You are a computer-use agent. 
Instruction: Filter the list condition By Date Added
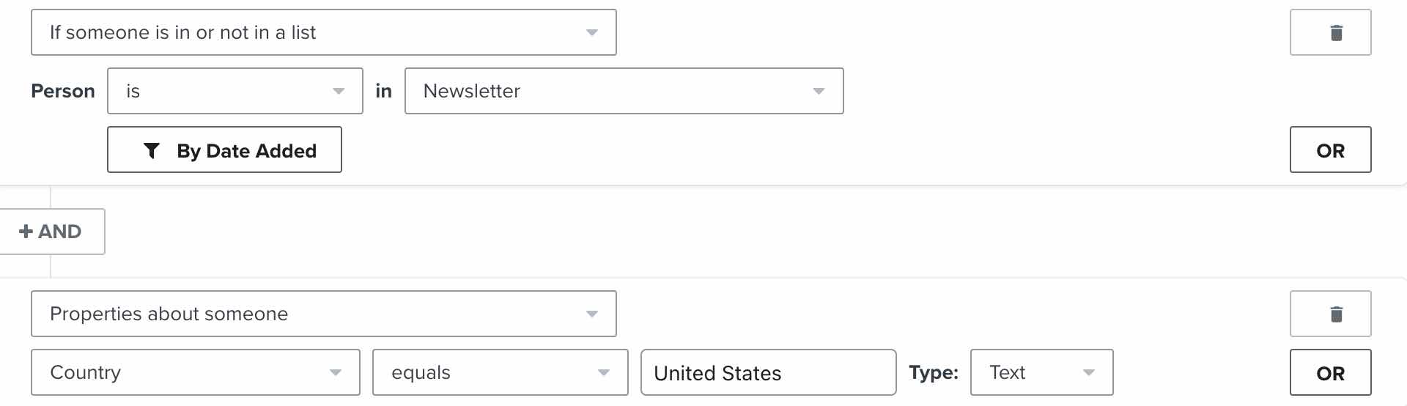(x=224, y=150)
